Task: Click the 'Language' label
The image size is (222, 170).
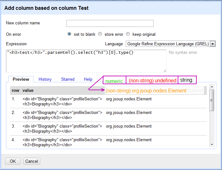Action: coord(114,44)
